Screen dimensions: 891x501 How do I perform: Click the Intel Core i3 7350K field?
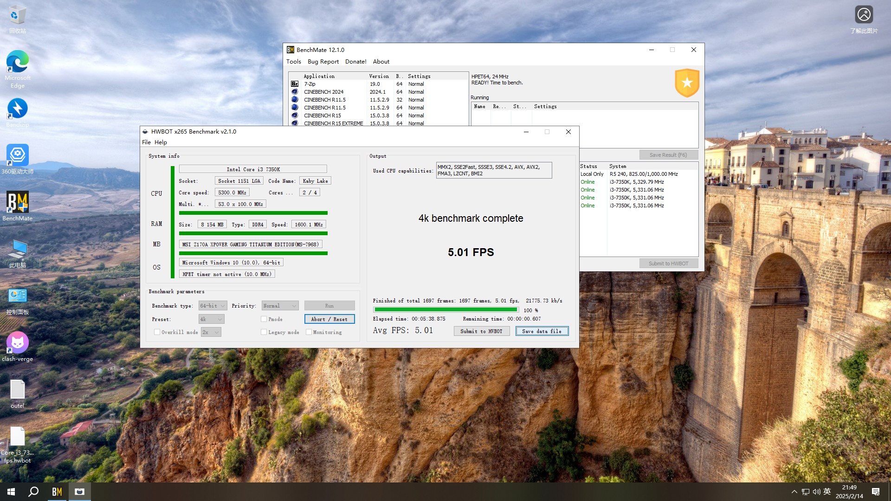point(253,169)
